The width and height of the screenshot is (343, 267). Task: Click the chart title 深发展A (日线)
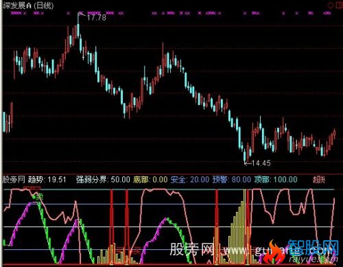tap(28, 5)
